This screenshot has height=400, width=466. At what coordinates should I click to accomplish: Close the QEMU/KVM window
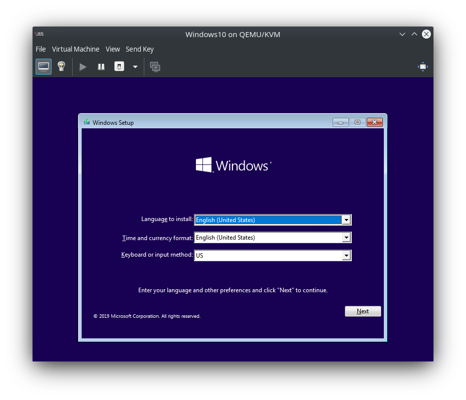click(x=426, y=34)
